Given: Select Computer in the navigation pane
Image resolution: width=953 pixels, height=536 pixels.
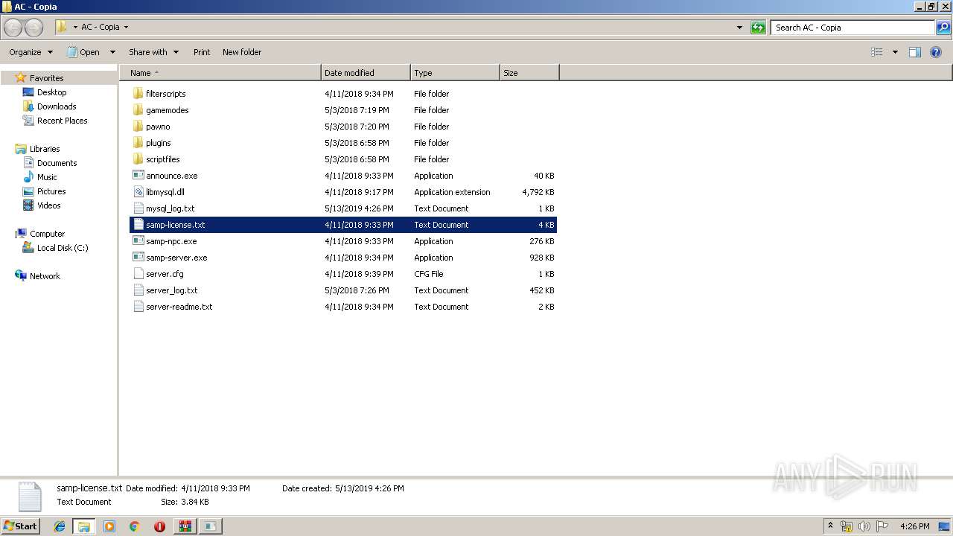Looking at the screenshot, I should pos(47,234).
